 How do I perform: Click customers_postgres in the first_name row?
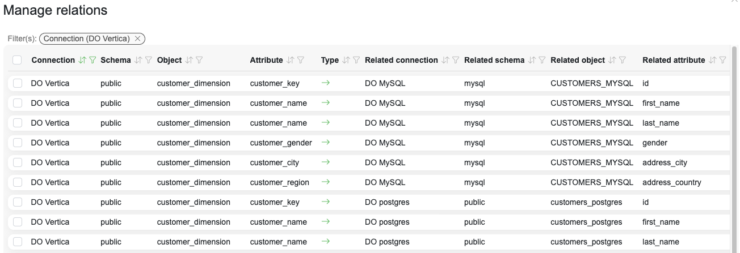tap(586, 222)
